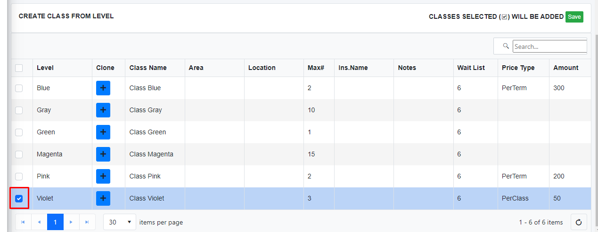598x232 pixels.
Task: Focus the Search text field
Action: [549, 46]
